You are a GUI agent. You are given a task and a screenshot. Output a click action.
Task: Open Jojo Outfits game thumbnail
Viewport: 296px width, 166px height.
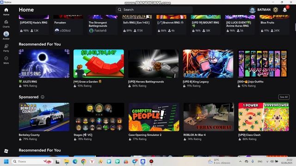click(263, 64)
